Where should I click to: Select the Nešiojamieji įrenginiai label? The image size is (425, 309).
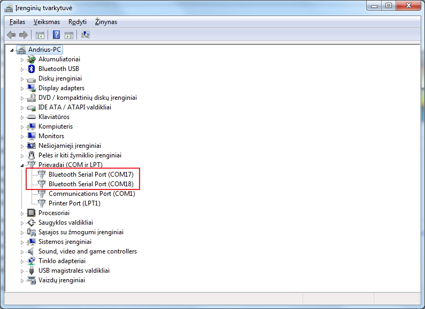pyautogui.click(x=69, y=146)
